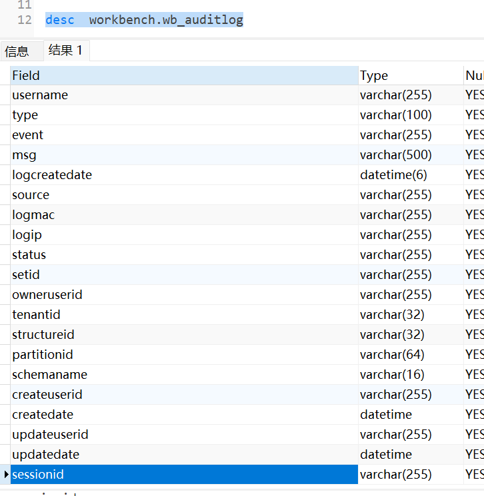Click the Type column header
This screenshot has width=484, height=496.
(x=411, y=76)
